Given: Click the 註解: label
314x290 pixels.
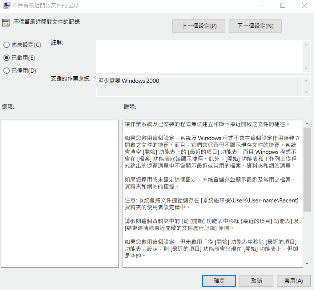Looking at the screenshot, I should (x=57, y=42).
